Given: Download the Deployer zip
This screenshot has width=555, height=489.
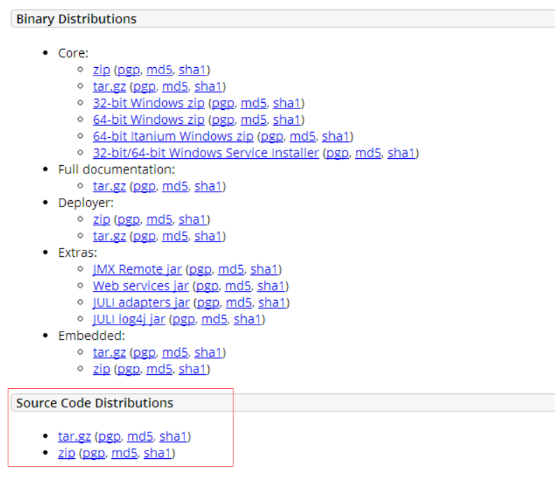Looking at the screenshot, I should 101,220.
